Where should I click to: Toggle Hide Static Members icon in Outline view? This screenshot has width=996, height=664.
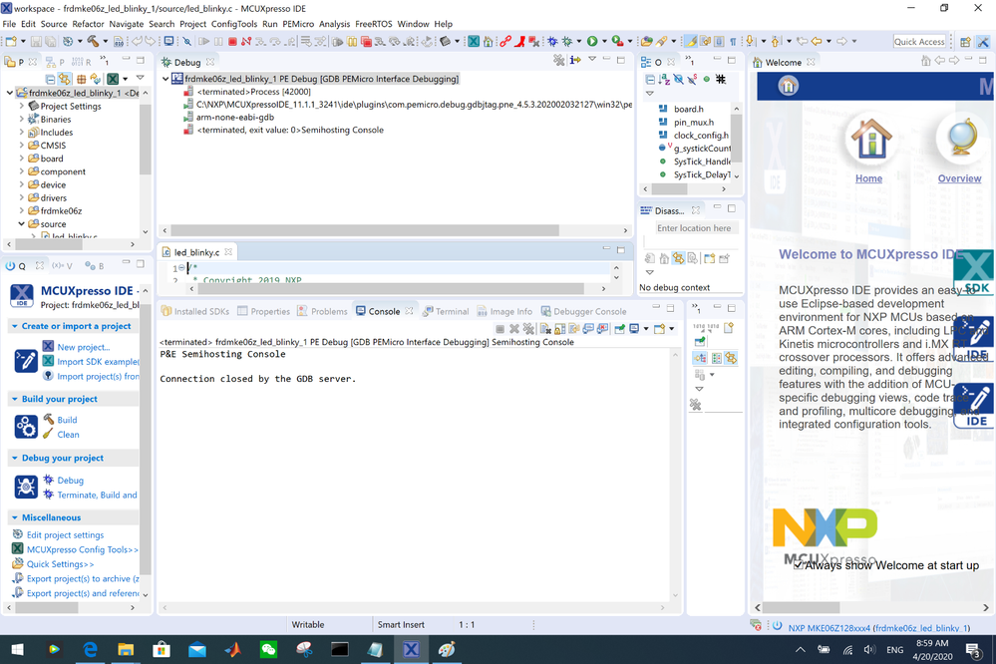(692, 80)
